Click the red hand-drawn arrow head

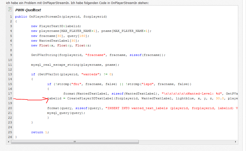tap(46, 99)
